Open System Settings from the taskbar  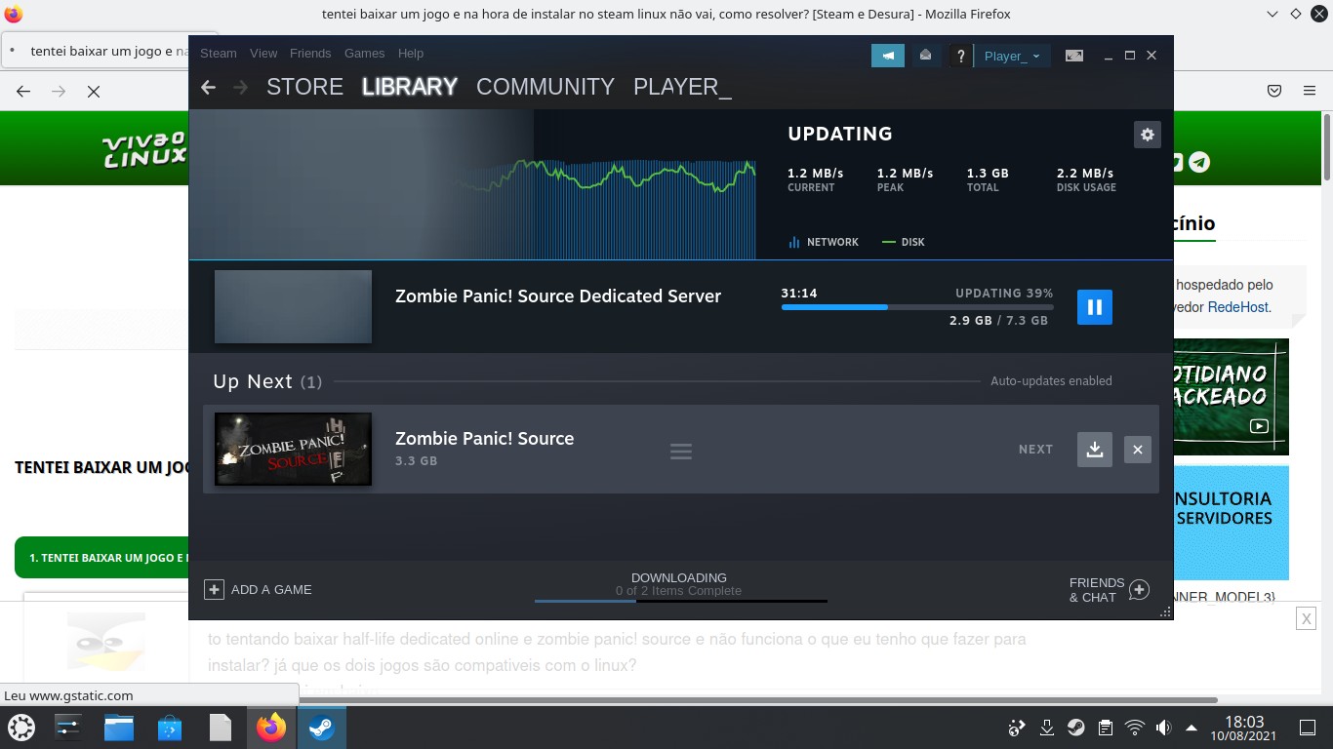pos(68,728)
